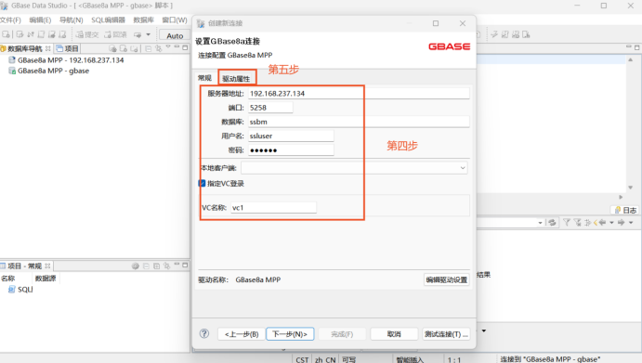Click the back arrow in results toolbar
Screen dimensions: 642x363
click(x=602, y=223)
